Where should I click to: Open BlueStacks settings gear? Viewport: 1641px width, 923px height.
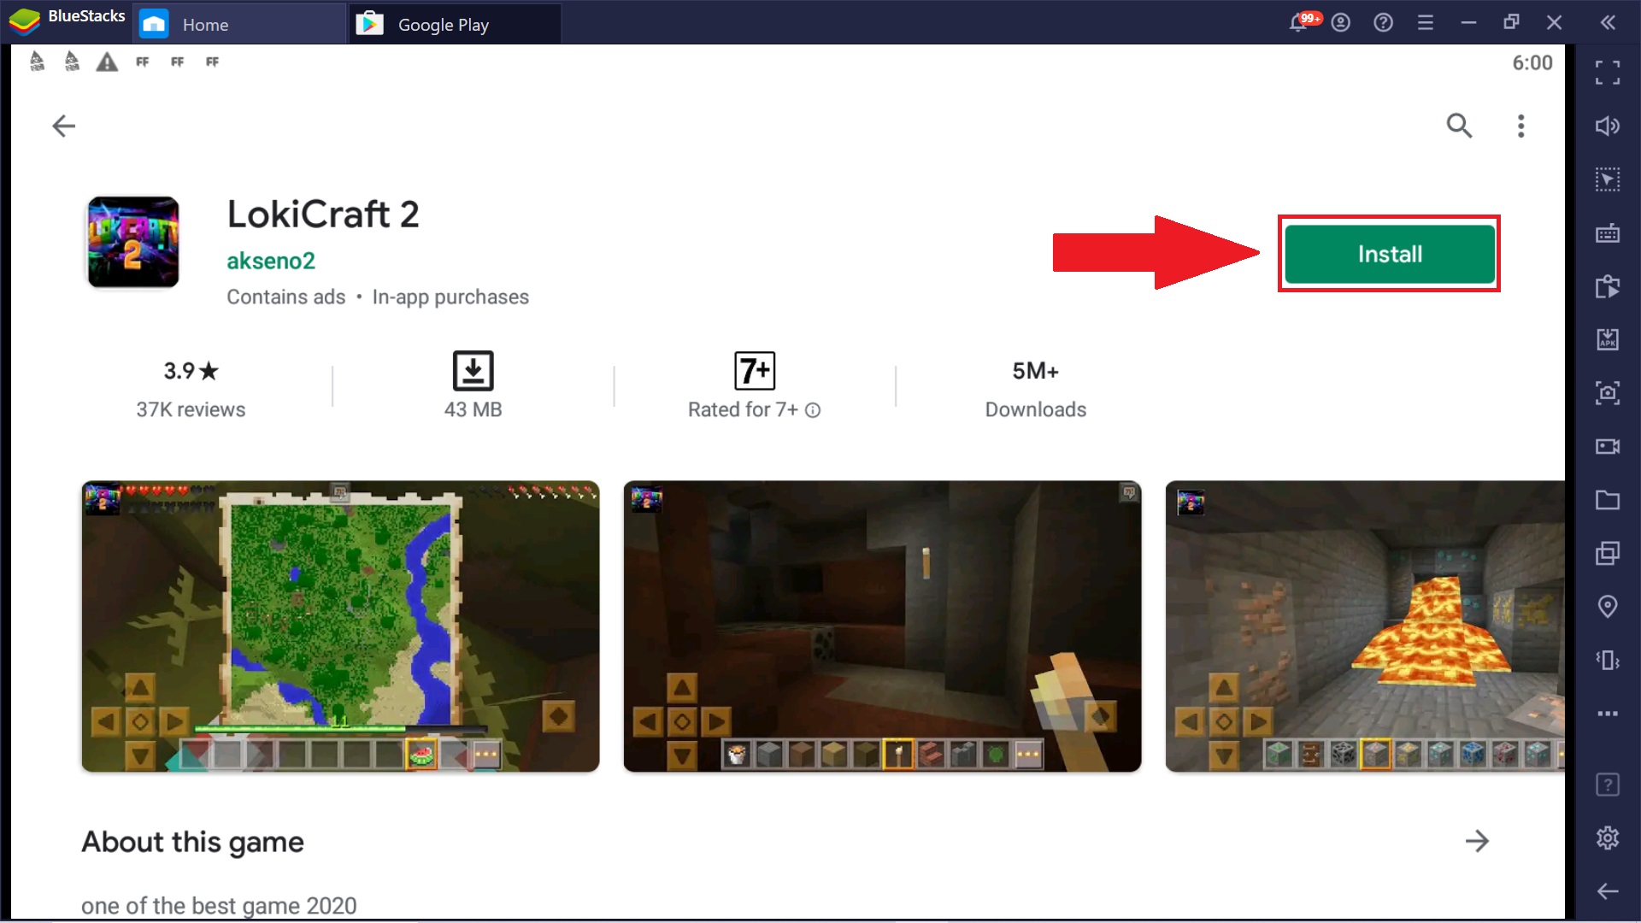[x=1608, y=838]
